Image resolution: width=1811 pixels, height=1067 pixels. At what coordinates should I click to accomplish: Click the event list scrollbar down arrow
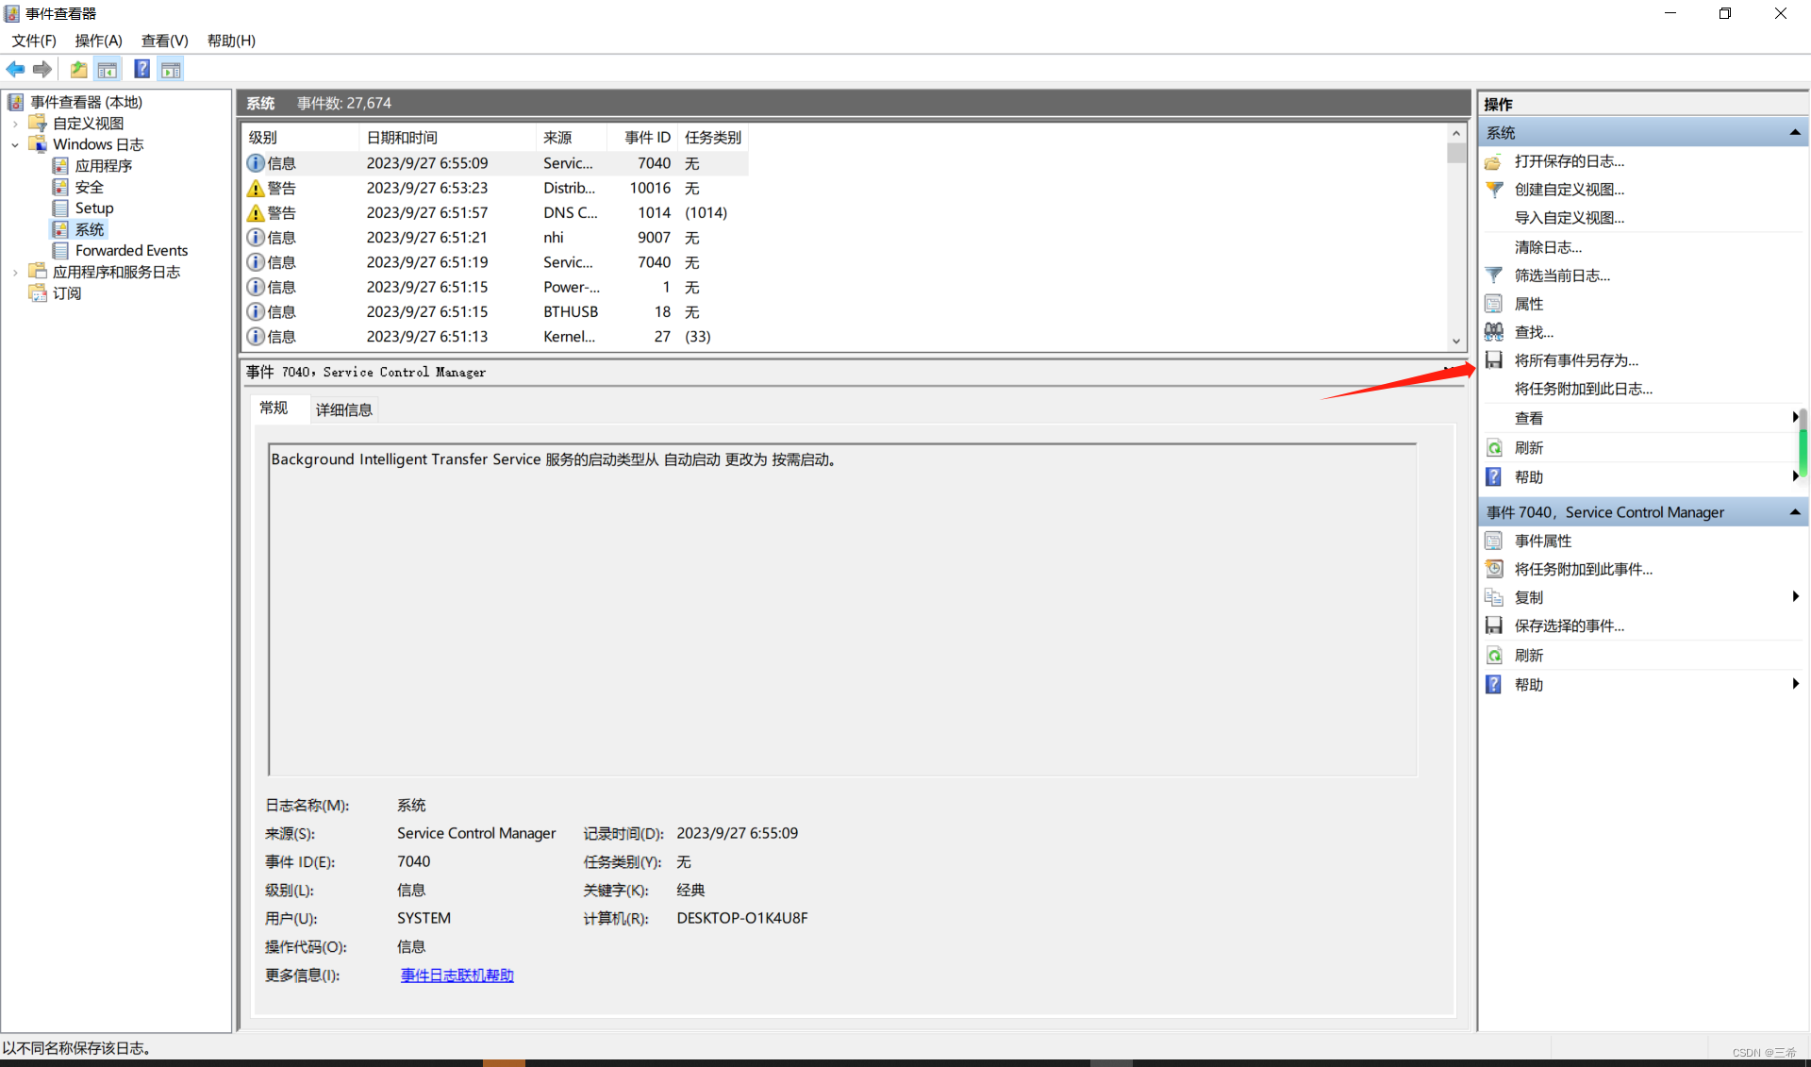(x=1456, y=342)
